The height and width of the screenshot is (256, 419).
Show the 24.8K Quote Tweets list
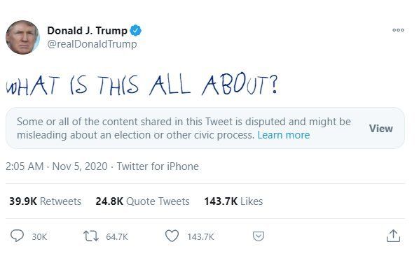click(x=142, y=201)
